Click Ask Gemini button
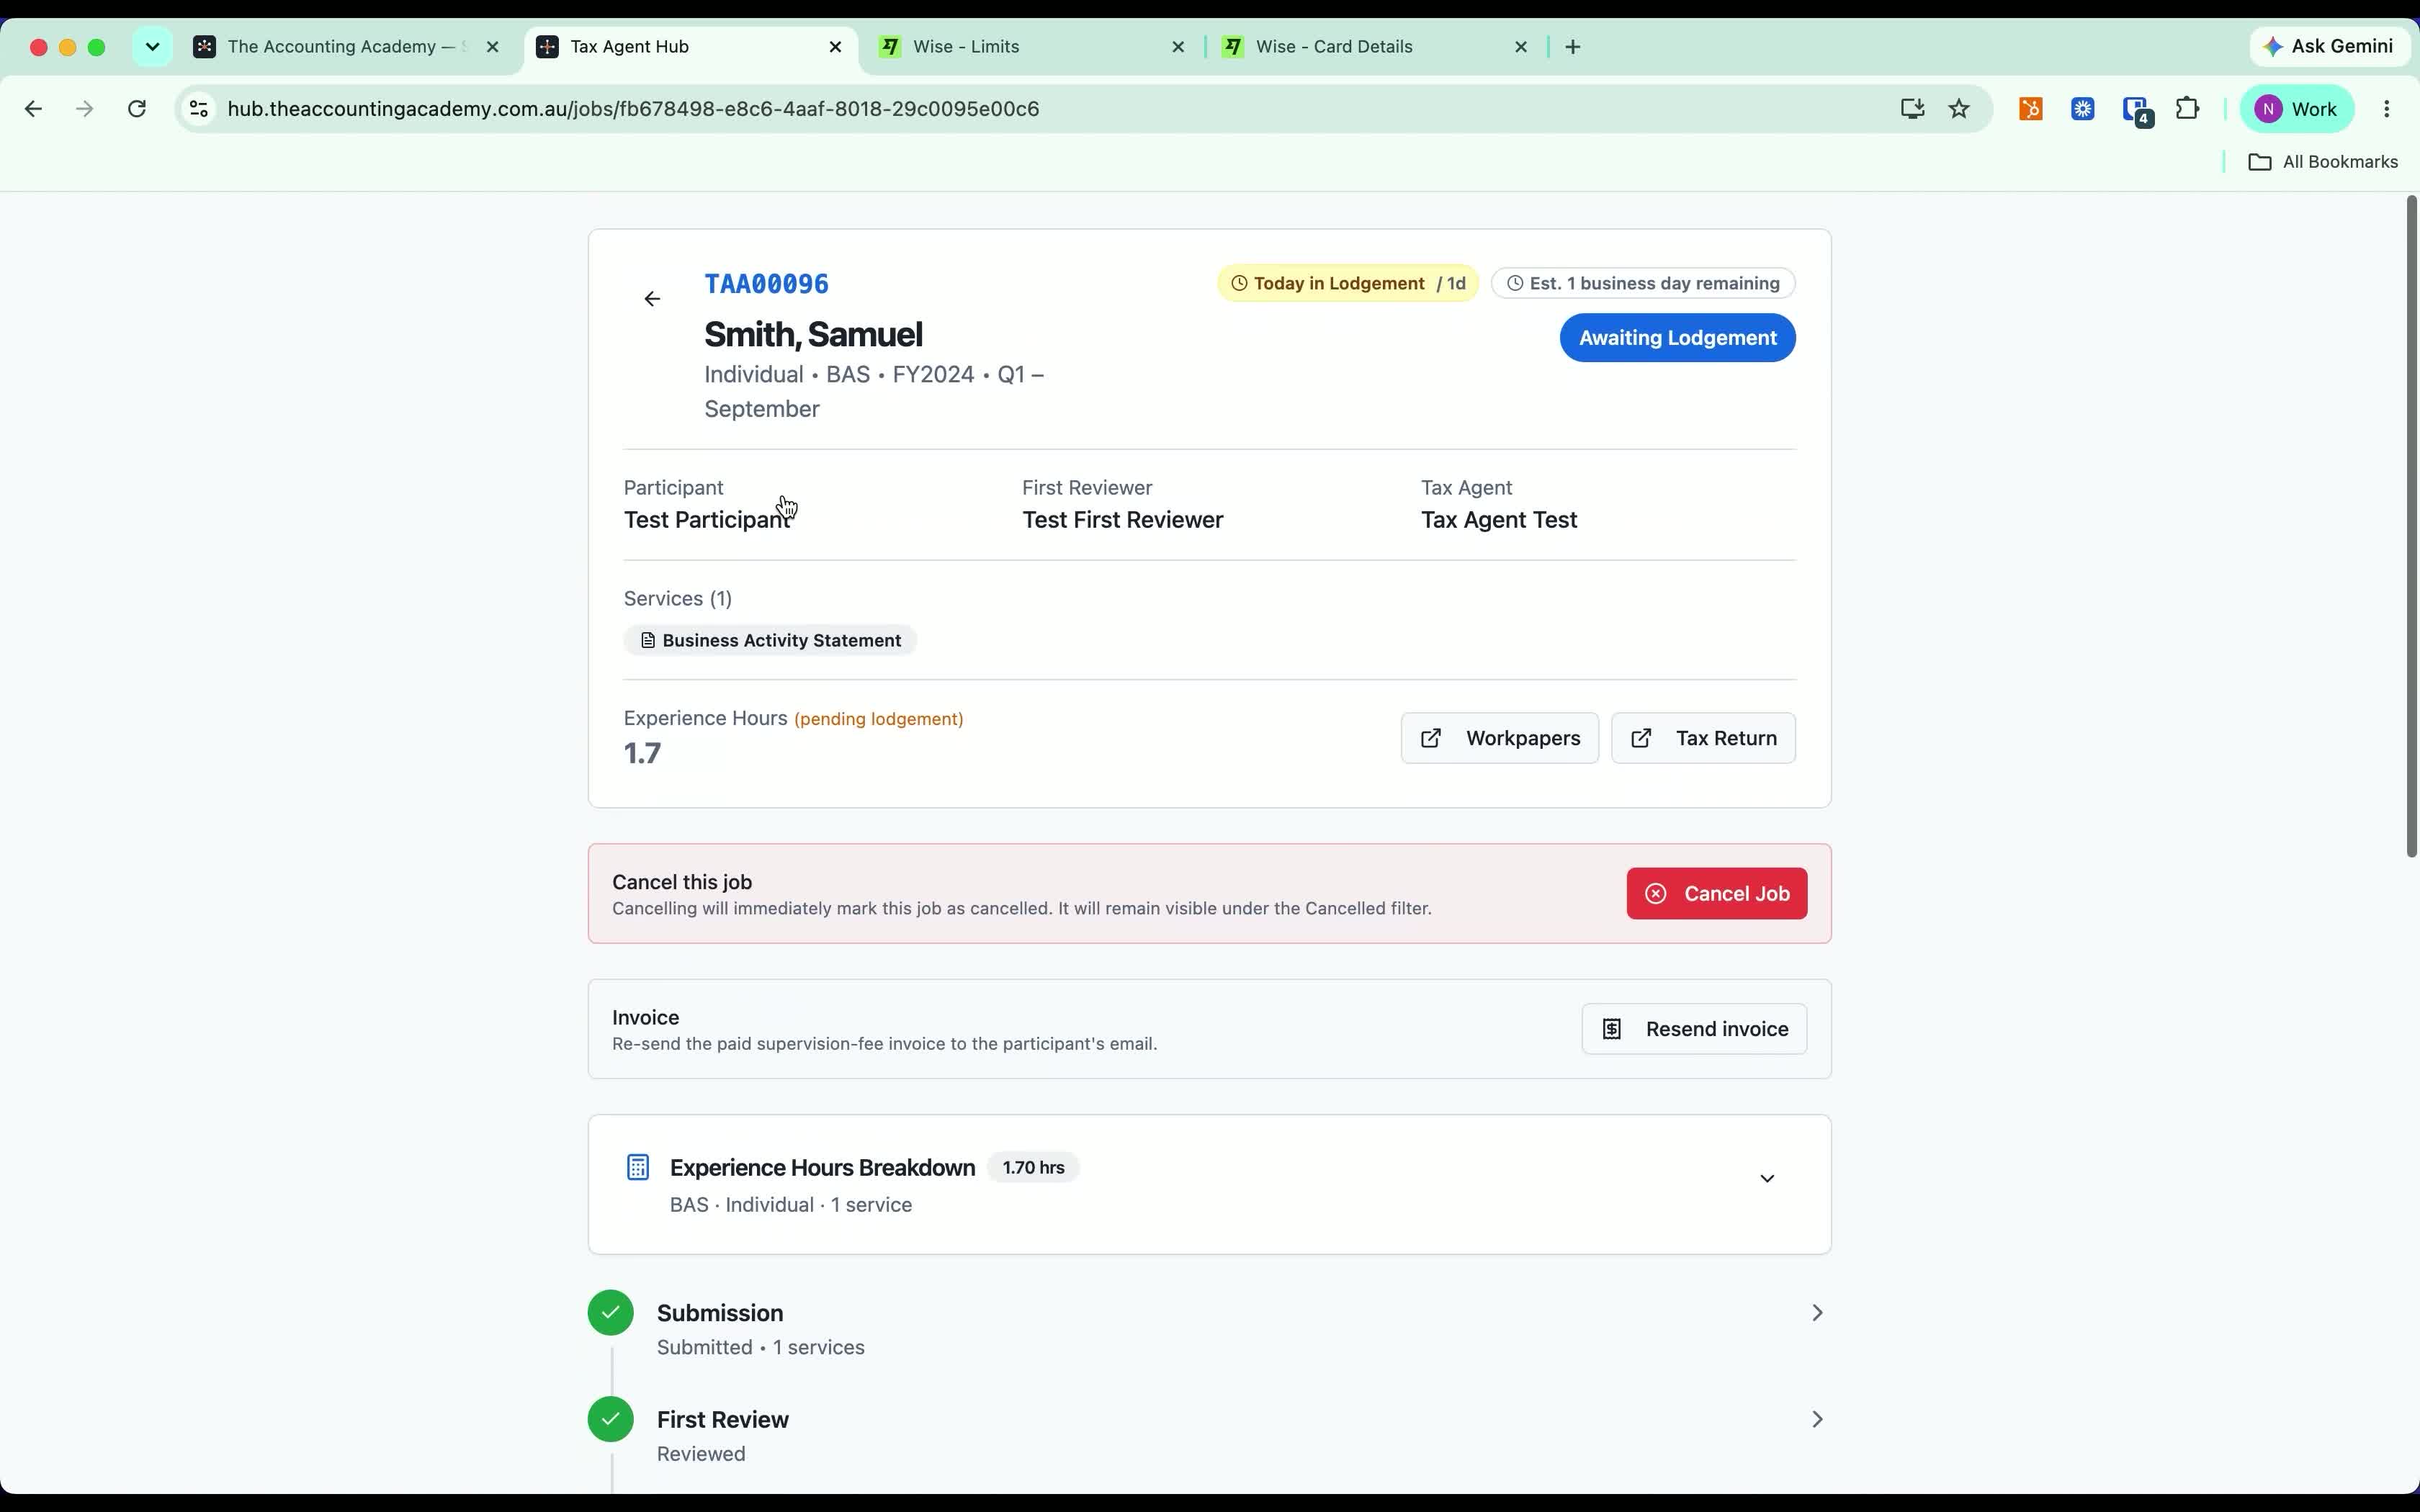Viewport: 2420px width, 1512px height. click(x=2328, y=46)
